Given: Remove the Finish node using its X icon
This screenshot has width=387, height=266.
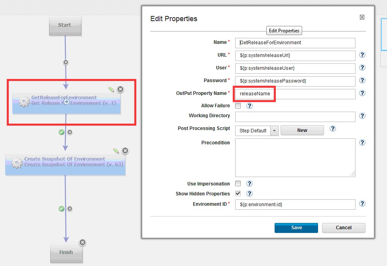Looking at the screenshot, I should 83,242.
